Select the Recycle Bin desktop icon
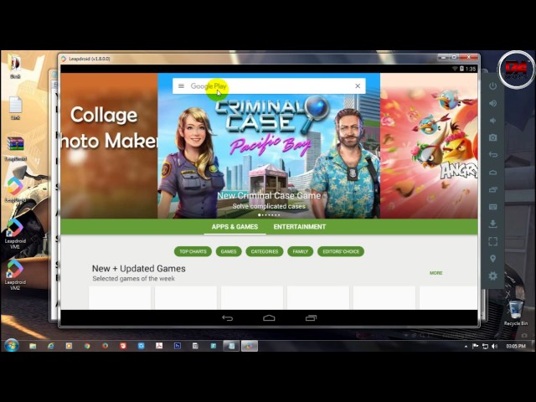 [516, 312]
